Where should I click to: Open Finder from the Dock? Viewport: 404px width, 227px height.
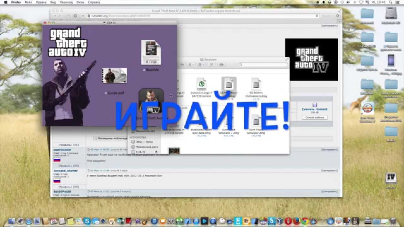coord(12,221)
